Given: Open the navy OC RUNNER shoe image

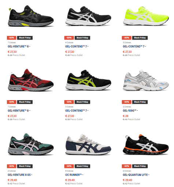Looking at the screenshot, I should click(x=88, y=144).
